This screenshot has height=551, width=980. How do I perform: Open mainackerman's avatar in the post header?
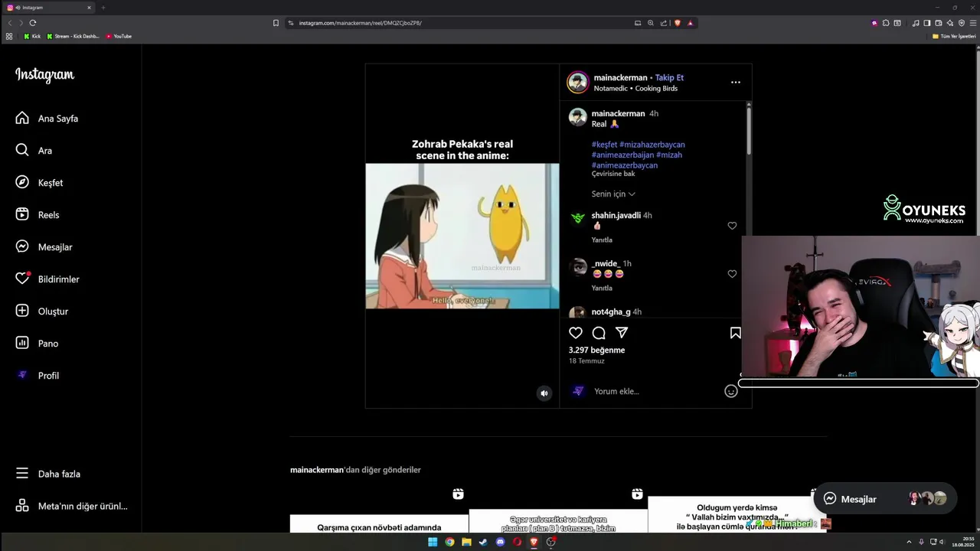[577, 83]
